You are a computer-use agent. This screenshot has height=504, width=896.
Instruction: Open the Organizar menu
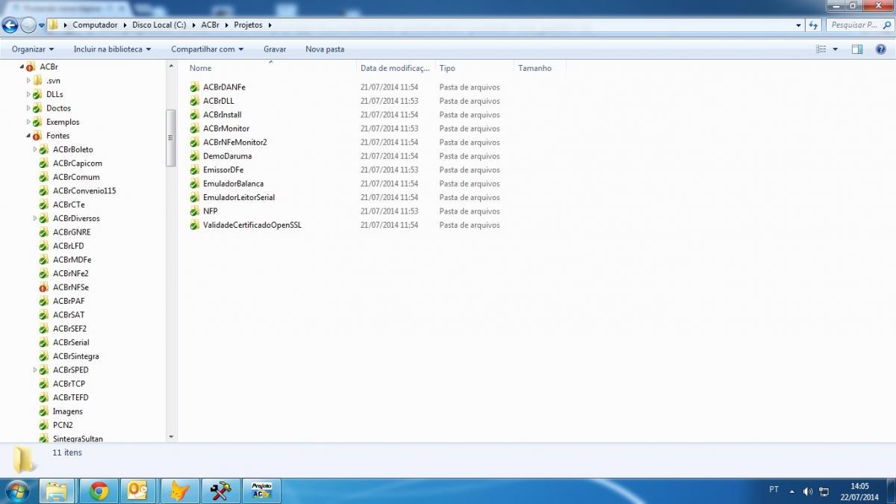click(x=33, y=49)
